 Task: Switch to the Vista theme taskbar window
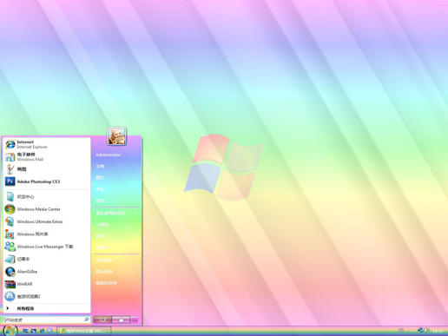84,331
